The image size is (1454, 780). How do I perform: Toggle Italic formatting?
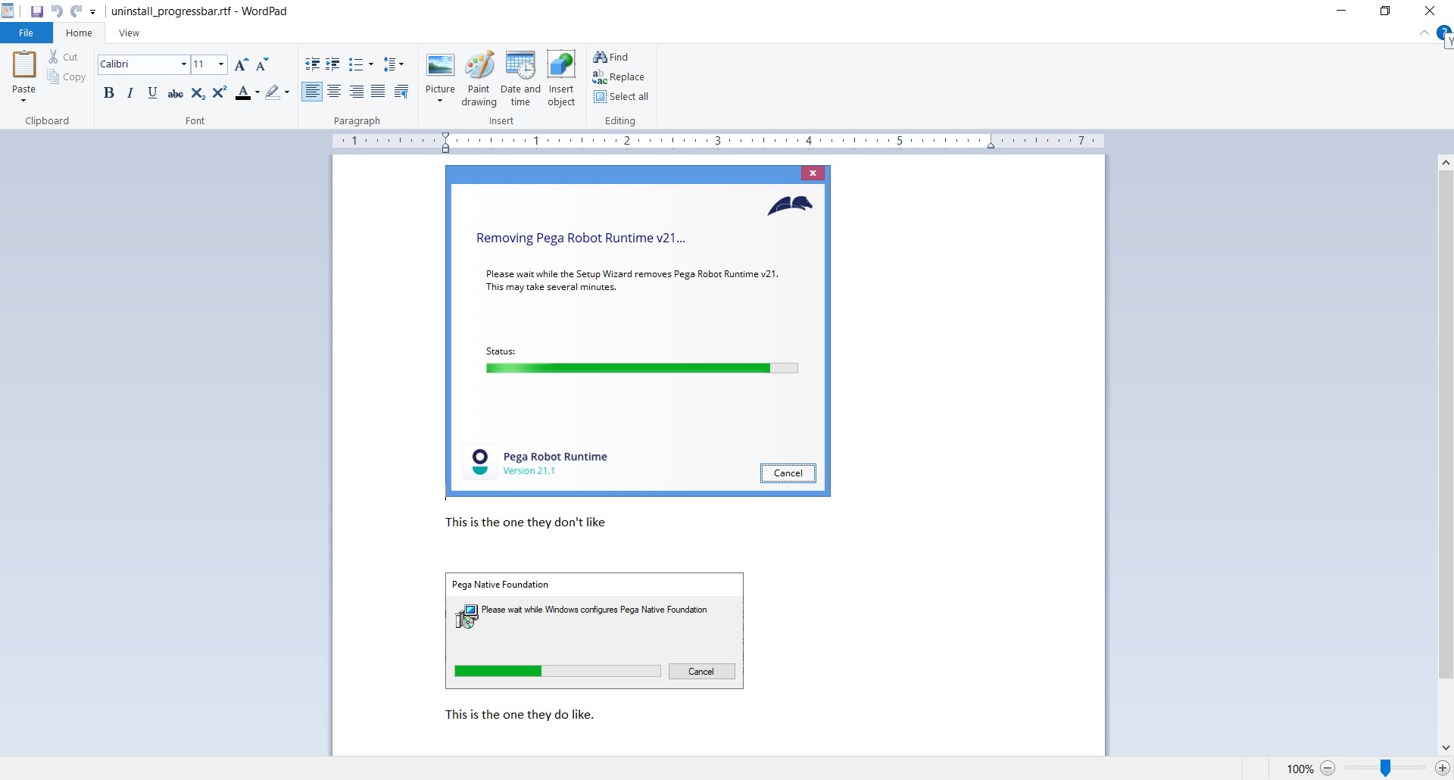pyautogui.click(x=130, y=92)
